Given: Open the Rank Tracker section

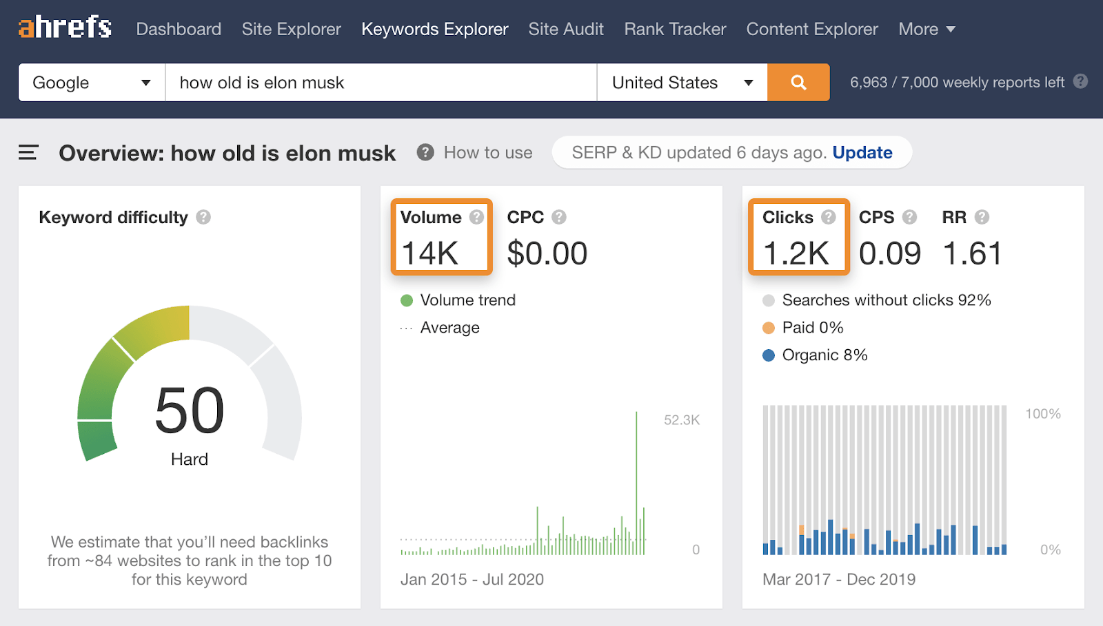Looking at the screenshot, I should (x=674, y=29).
